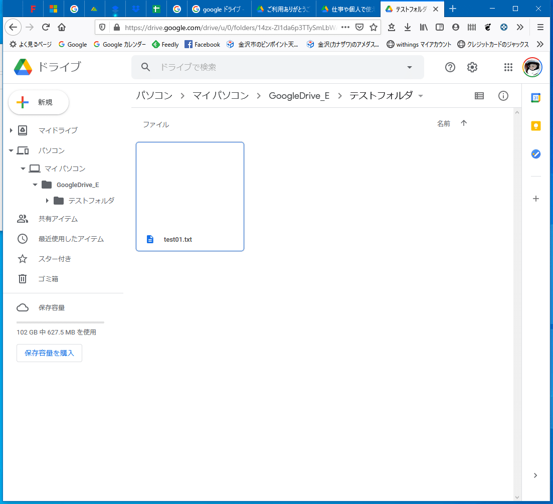Open Google Keep from the side panel
Screen dimensions: 553x504
click(x=536, y=126)
